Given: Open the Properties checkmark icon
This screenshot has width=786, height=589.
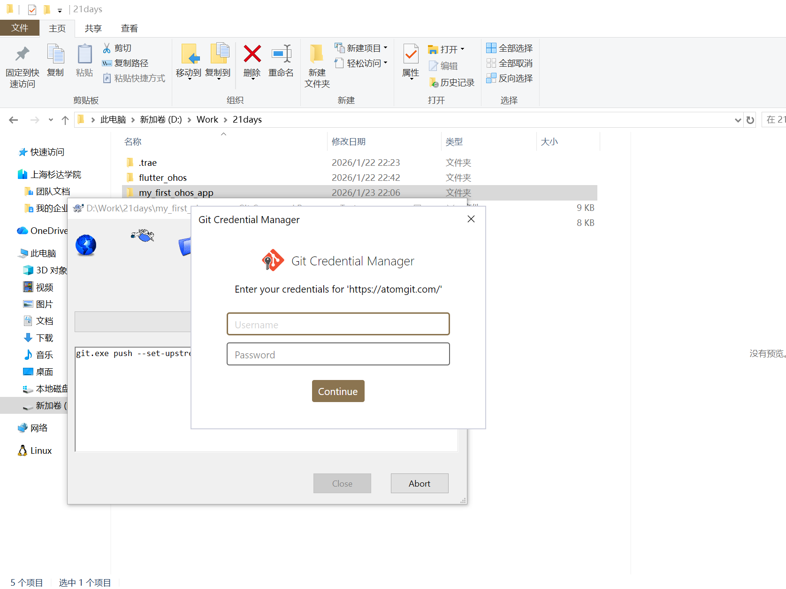Looking at the screenshot, I should tap(411, 54).
